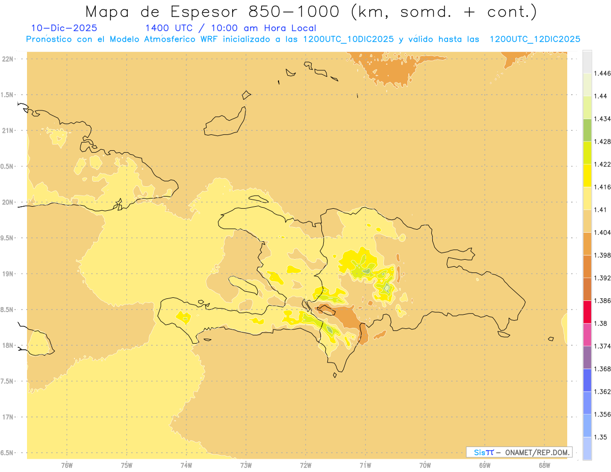
Task: Click the "0.5N" latitude label
Action: tap(7, 166)
